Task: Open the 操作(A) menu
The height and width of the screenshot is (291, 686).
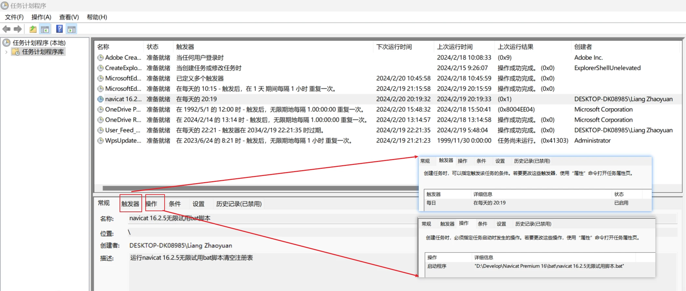Action: pyautogui.click(x=41, y=17)
